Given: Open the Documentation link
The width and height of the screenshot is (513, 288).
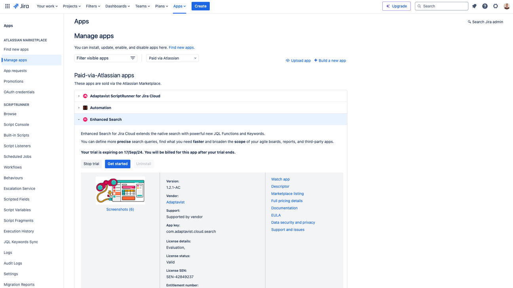Looking at the screenshot, I should click(284, 208).
